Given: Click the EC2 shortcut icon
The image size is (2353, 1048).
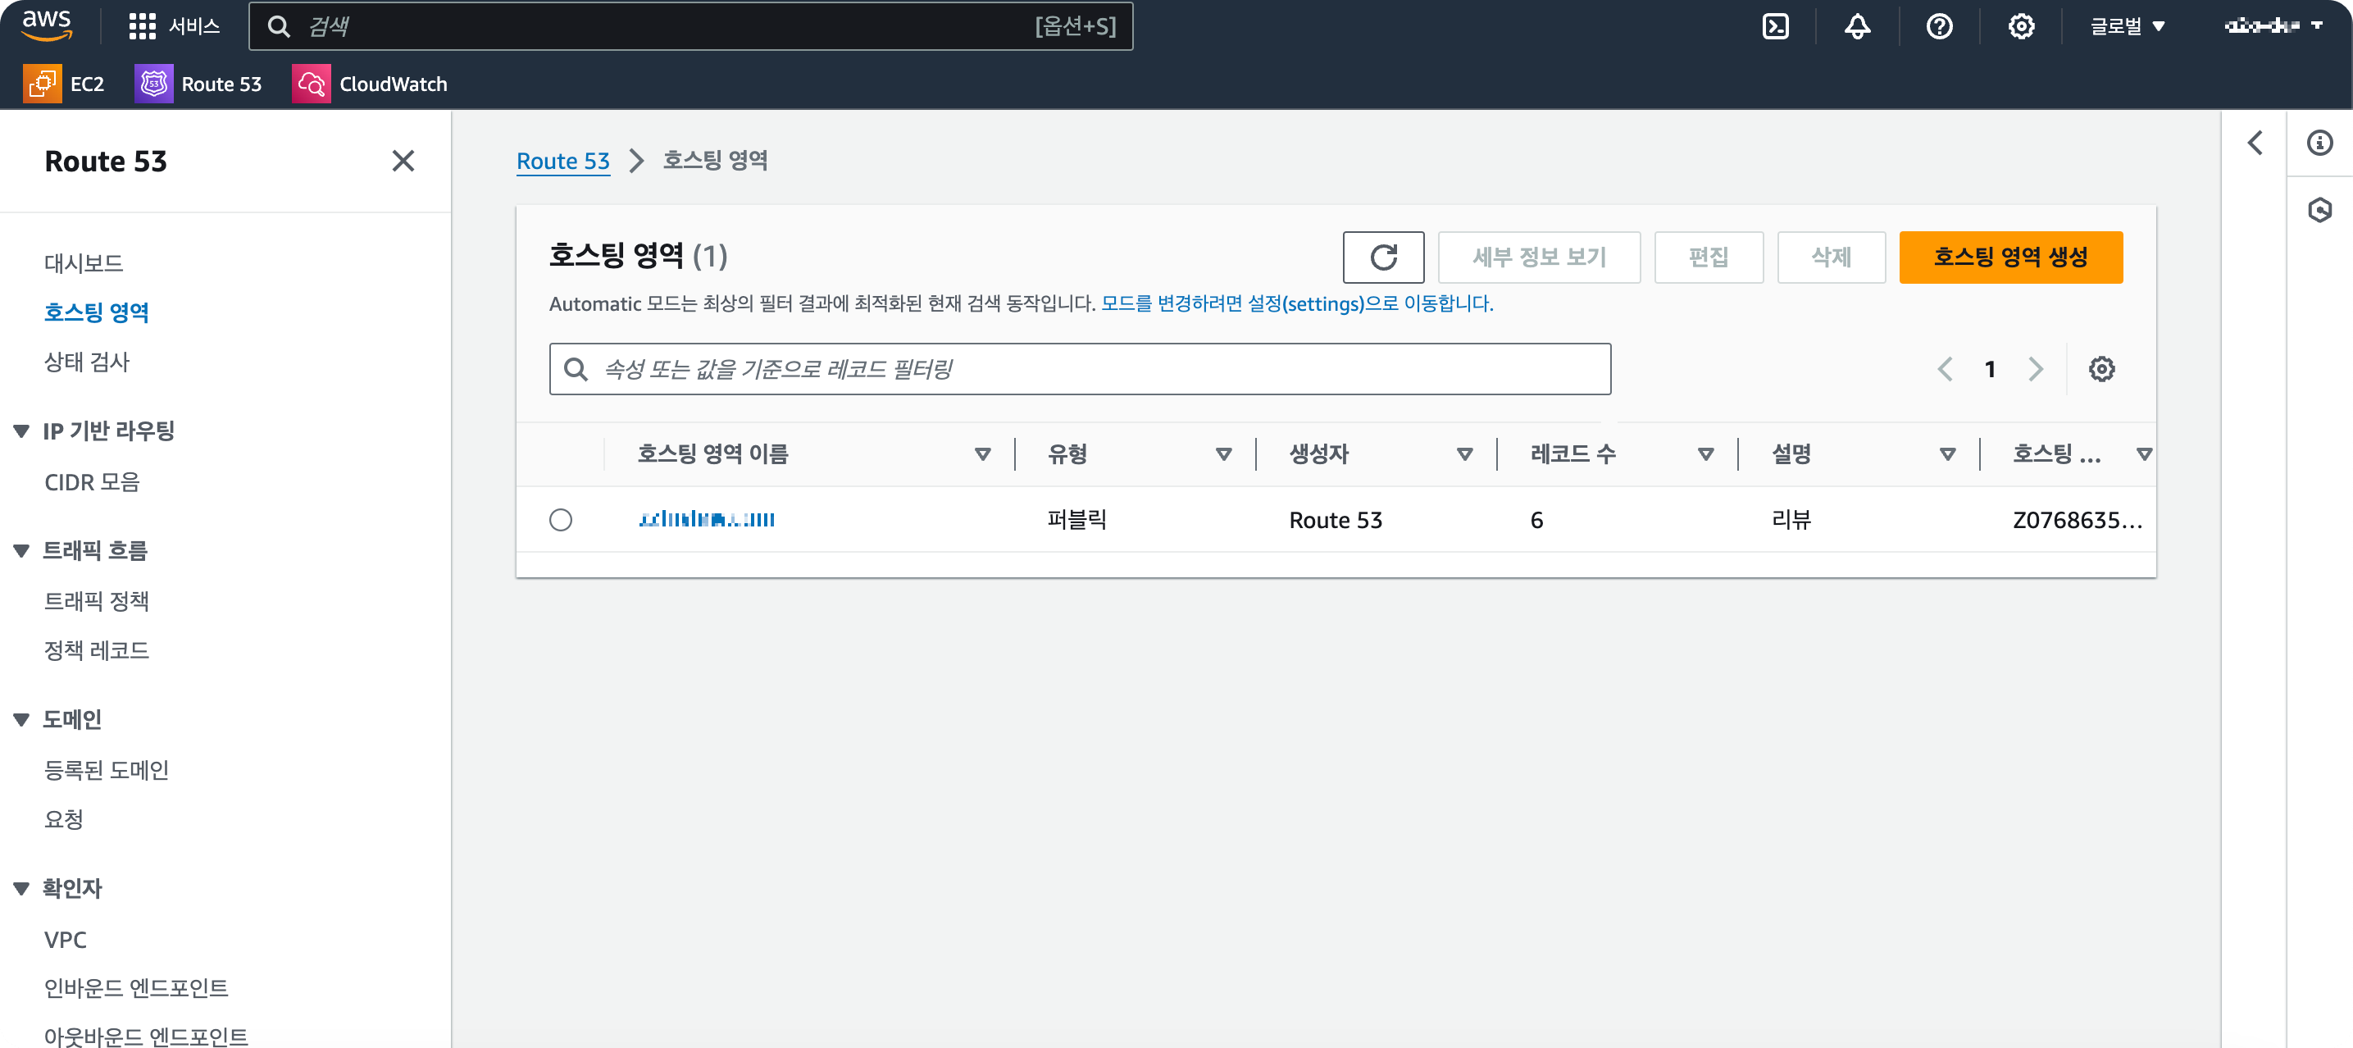Looking at the screenshot, I should point(42,83).
